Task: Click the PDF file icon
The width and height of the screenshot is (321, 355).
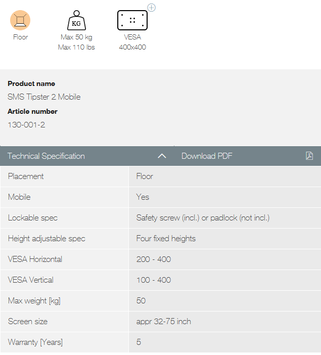Action: [x=309, y=156]
